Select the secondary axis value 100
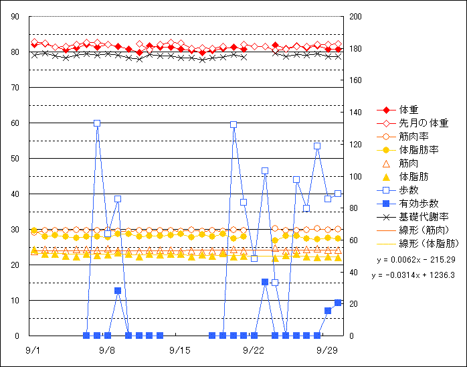 tap(355, 176)
